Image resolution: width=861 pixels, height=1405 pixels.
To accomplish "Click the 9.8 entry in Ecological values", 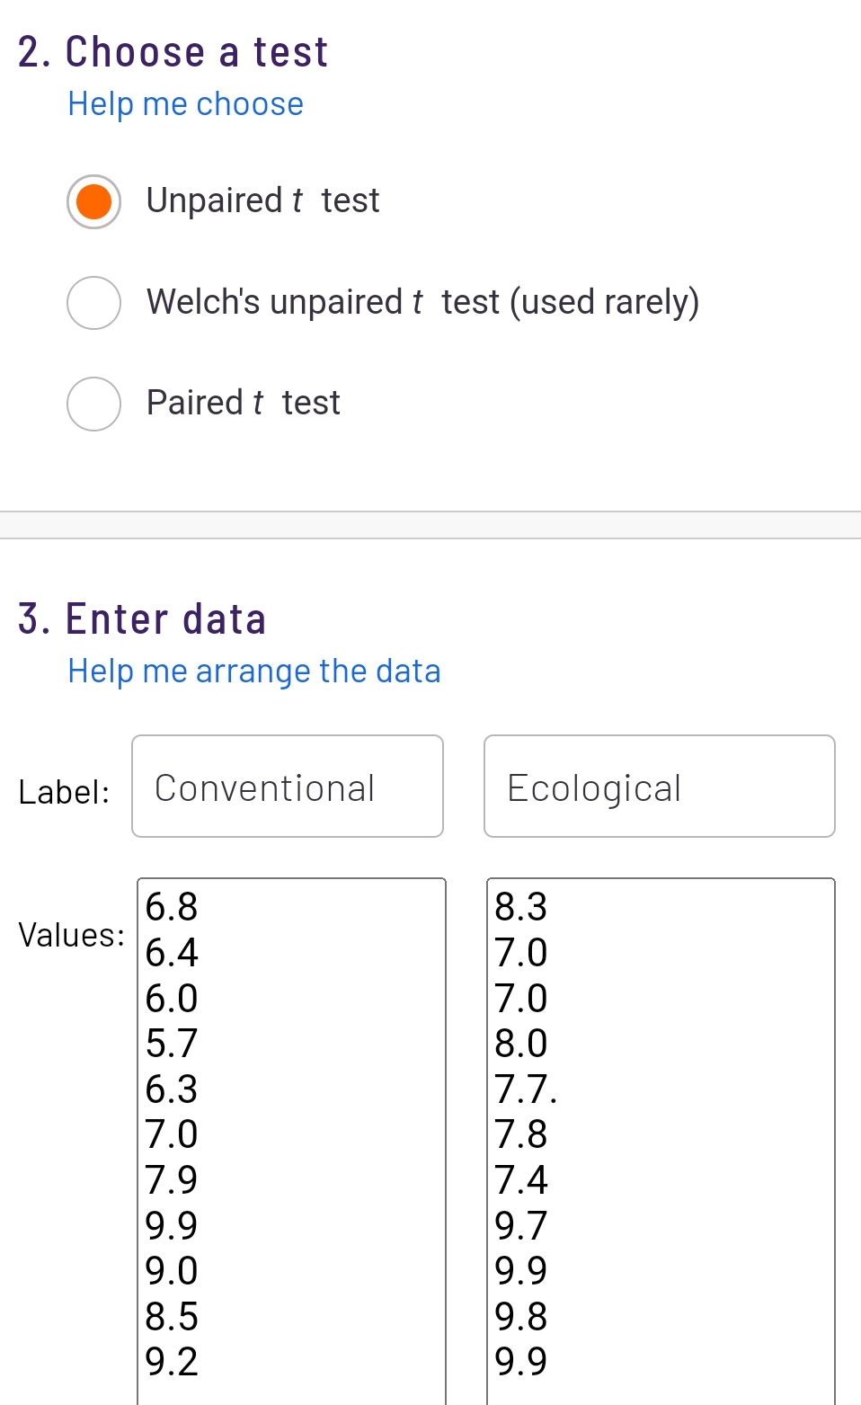I will [x=521, y=1317].
